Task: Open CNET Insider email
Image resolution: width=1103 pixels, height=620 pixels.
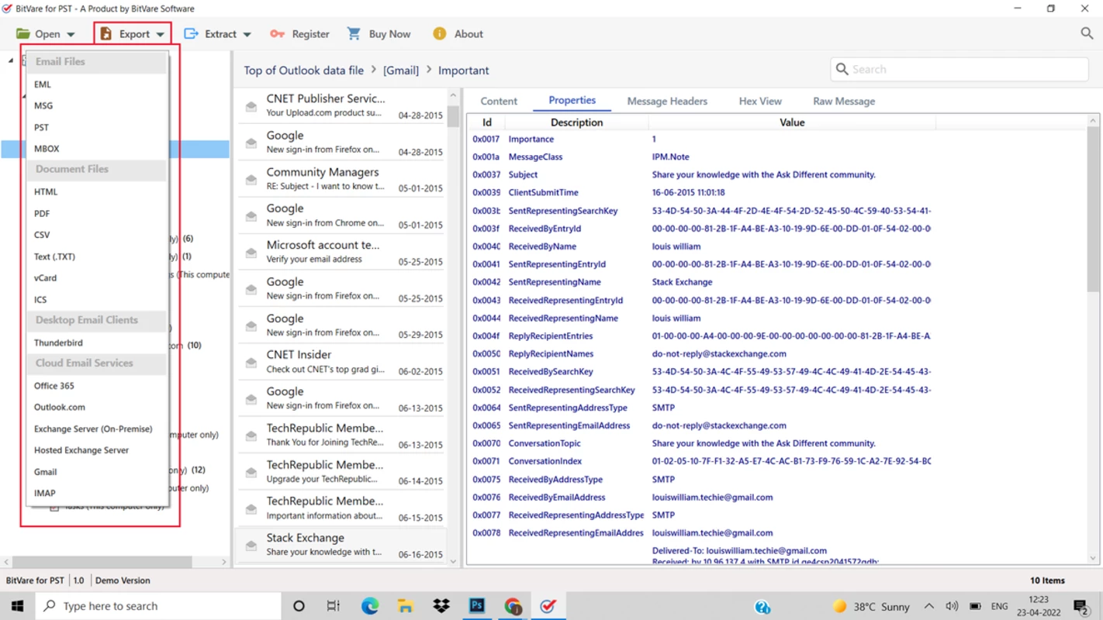Action: pyautogui.click(x=341, y=362)
